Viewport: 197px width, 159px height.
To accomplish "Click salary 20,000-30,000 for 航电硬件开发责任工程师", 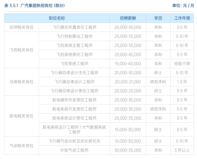I will (x=128, y=100).
